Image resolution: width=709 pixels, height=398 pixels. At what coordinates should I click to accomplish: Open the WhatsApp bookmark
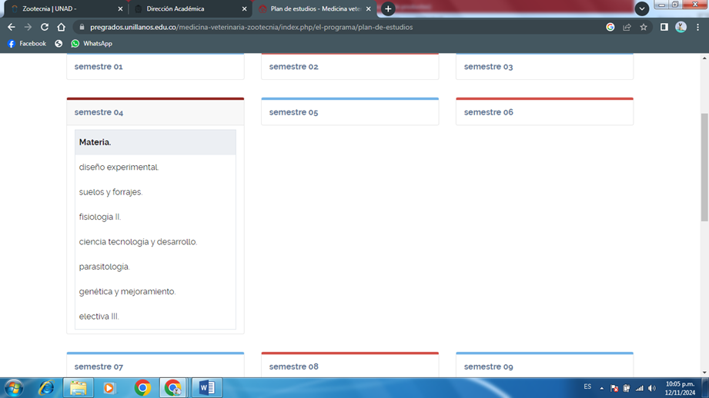[92, 44]
